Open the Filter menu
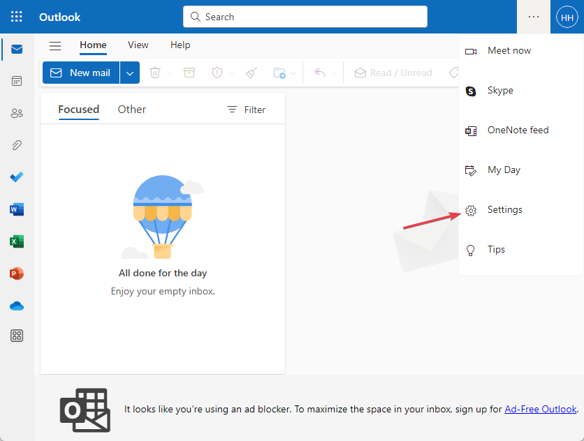584x441 pixels. (247, 110)
